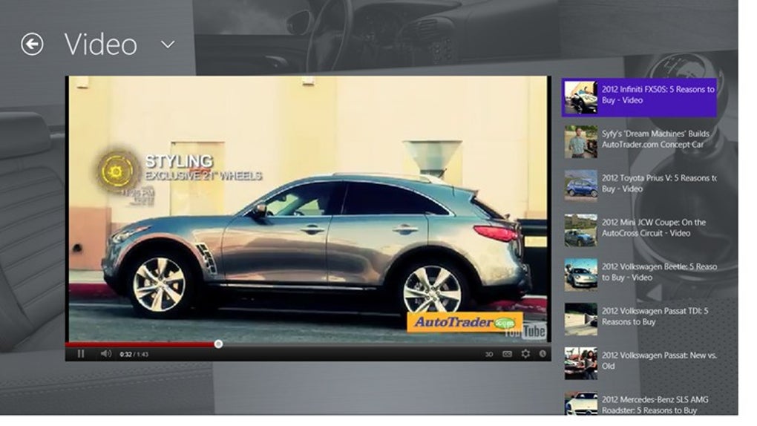Play 2012 Volkswagen Passat TDI video
Screen dimensions: 757x426
[655, 316]
